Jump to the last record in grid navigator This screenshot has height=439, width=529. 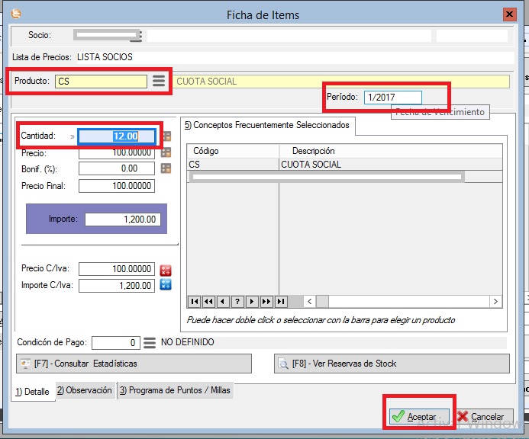click(282, 301)
